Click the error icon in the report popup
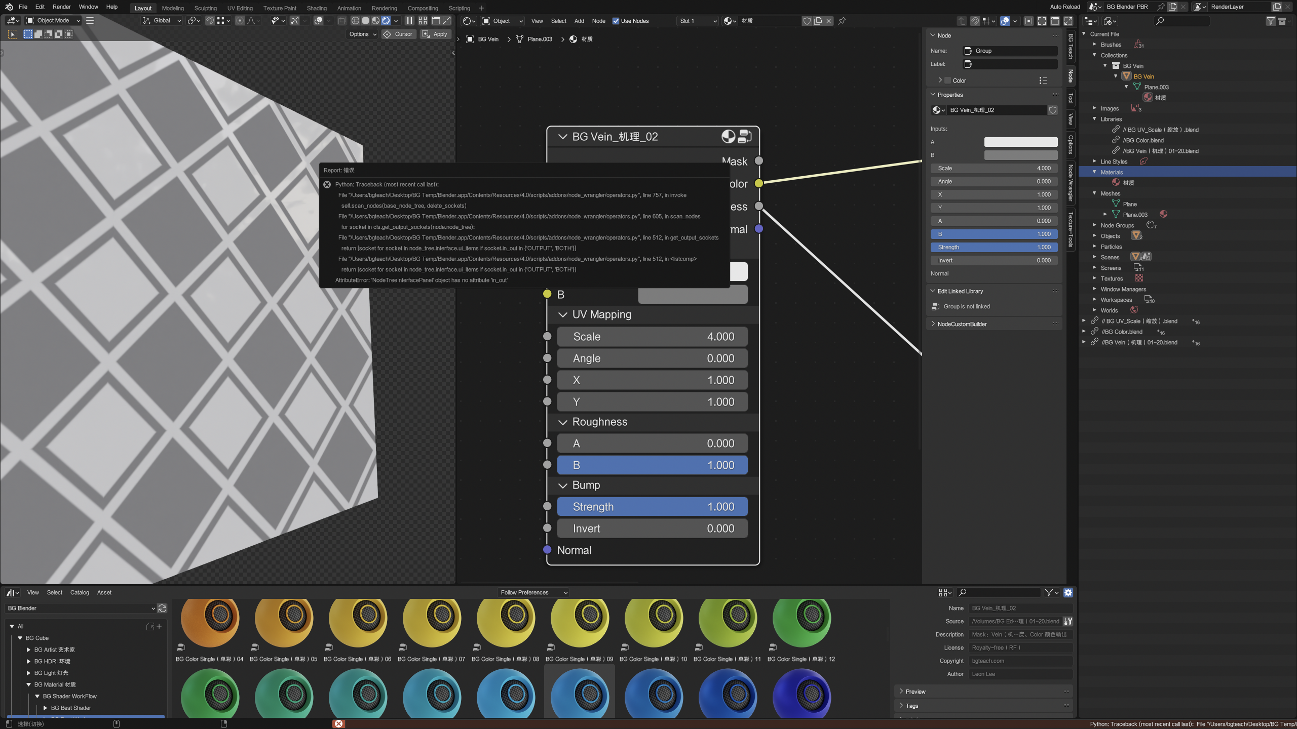 (x=327, y=184)
